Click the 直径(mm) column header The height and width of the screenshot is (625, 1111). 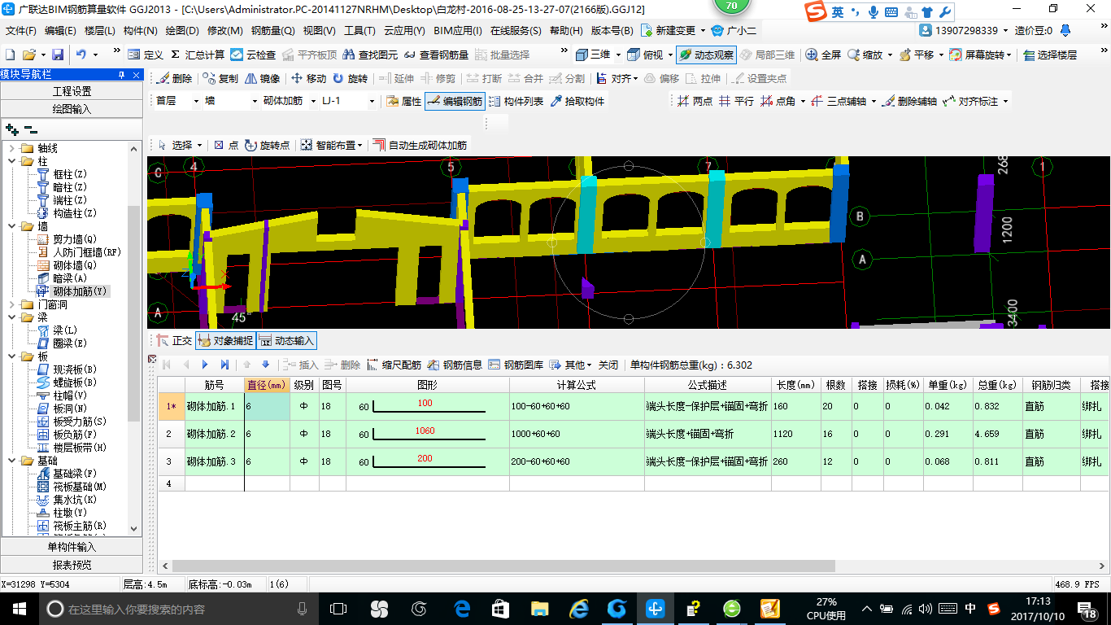point(268,385)
